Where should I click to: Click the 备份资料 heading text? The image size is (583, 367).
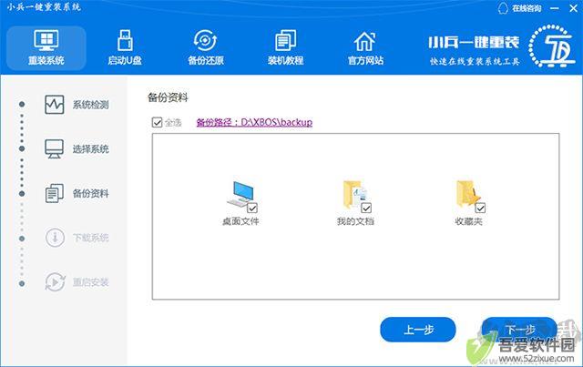168,97
